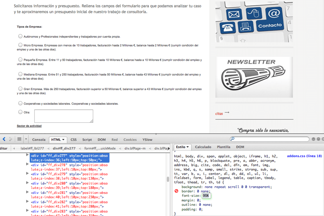Toggle the command line lines icon
The image size is (324, 216).
(x=19, y=139)
